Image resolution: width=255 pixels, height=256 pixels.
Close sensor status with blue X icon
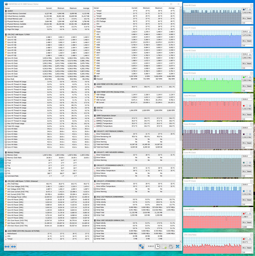click(x=178, y=246)
